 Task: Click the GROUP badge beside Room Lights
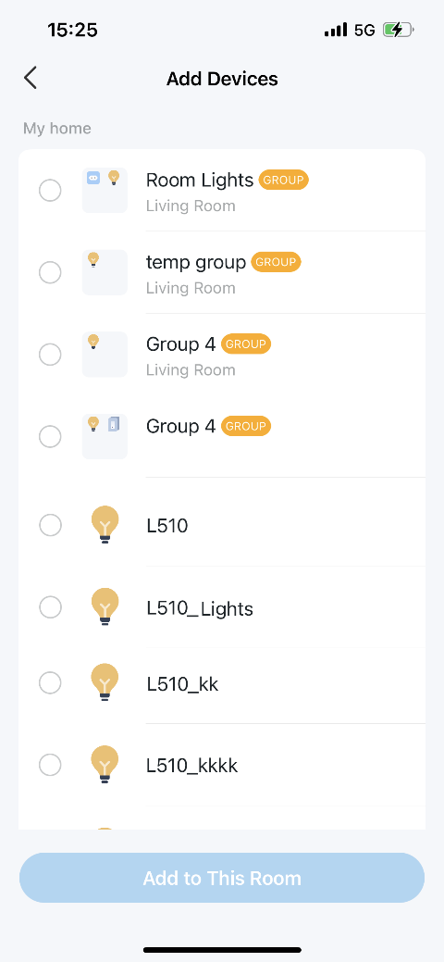coord(283,181)
